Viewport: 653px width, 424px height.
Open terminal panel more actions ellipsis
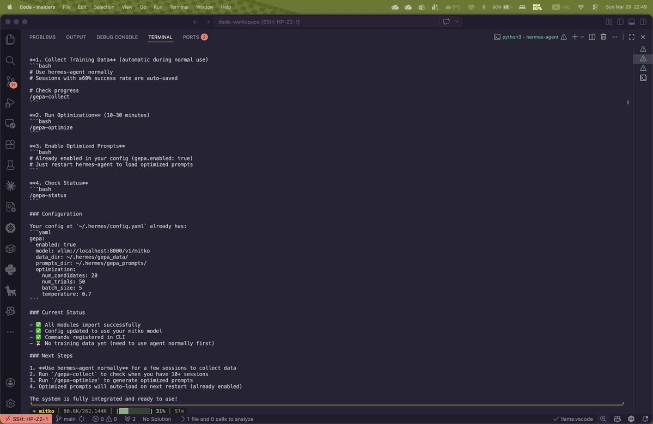click(615, 37)
